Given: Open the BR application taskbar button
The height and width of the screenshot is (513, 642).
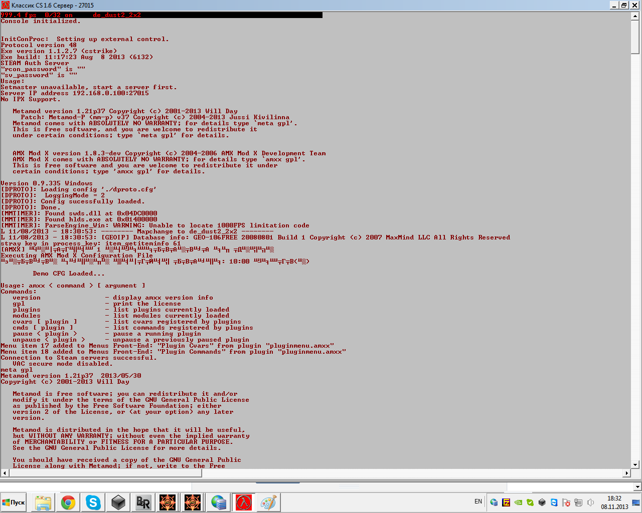Looking at the screenshot, I should pos(143,502).
